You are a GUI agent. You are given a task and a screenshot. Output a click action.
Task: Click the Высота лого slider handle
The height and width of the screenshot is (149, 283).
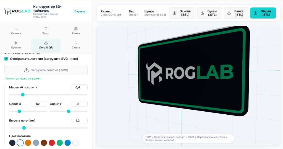coord(24,128)
